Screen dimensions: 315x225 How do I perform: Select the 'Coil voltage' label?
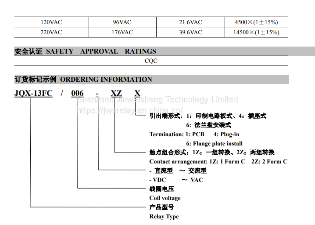[x=165, y=198]
